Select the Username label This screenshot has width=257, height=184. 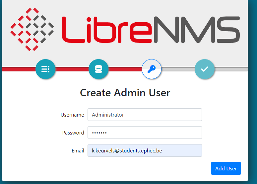[72, 115]
